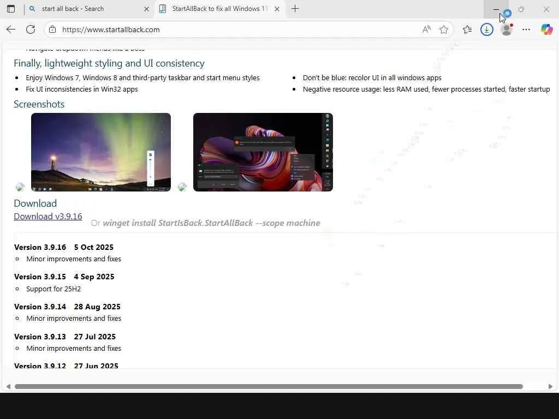Activate Read aloud icon in address bar
559x419 pixels.
pyautogui.click(x=426, y=29)
